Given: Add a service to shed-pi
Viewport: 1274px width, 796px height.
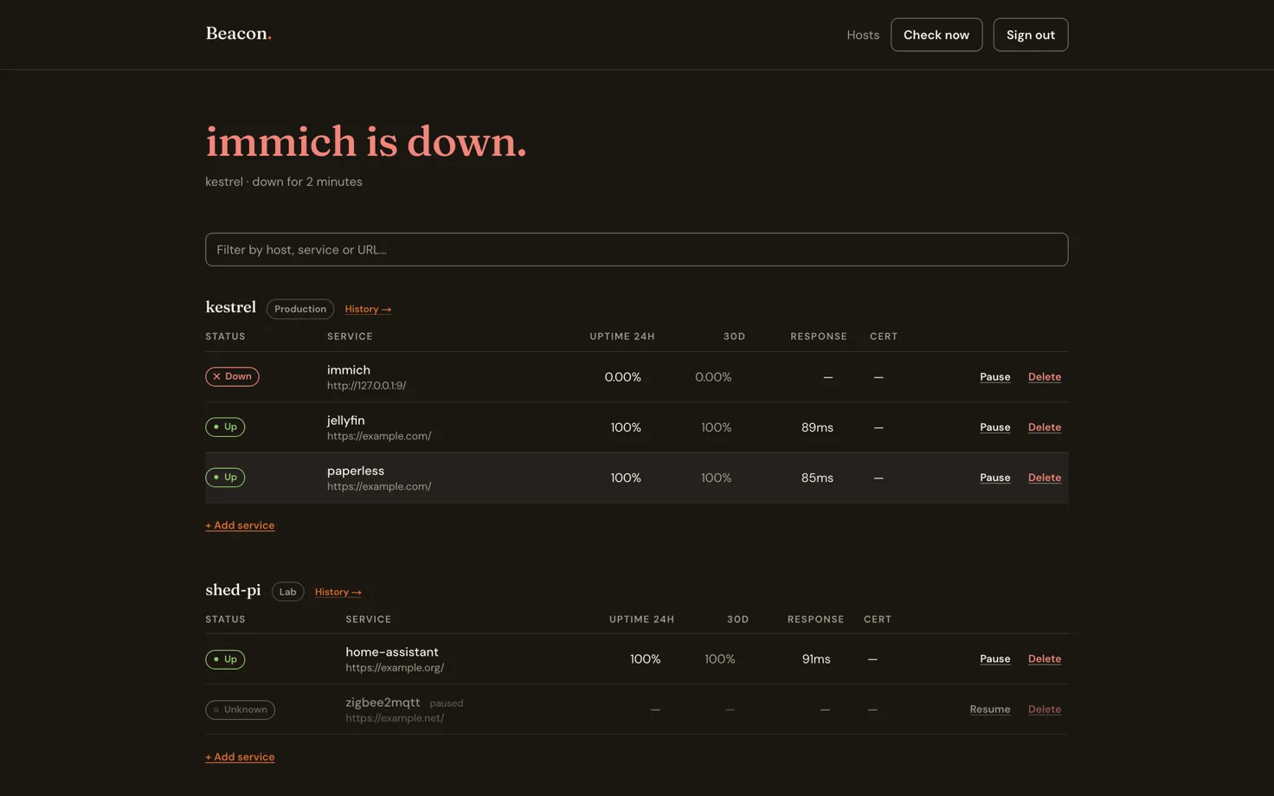Looking at the screenshot, I should 240,757.
